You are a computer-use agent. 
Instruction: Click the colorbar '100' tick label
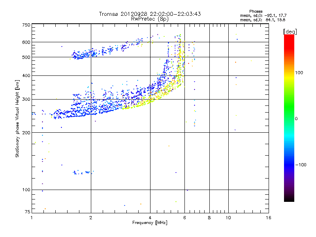(x=299, y=73)
